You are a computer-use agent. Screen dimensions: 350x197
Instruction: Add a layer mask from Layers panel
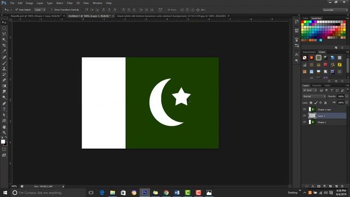[319, 186]
